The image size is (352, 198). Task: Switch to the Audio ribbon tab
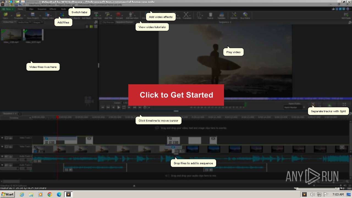tap(64, 9)
